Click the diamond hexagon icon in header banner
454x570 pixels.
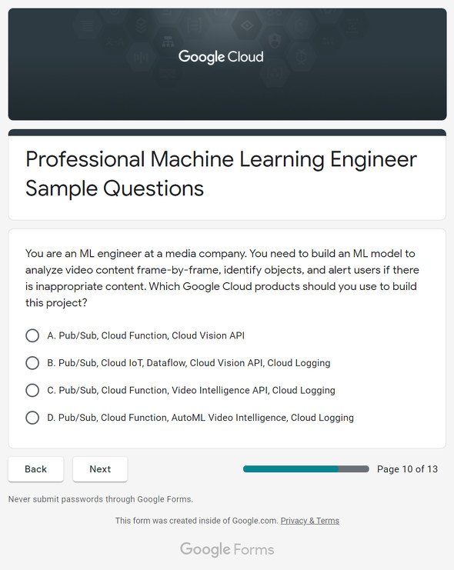coord(247,25)
